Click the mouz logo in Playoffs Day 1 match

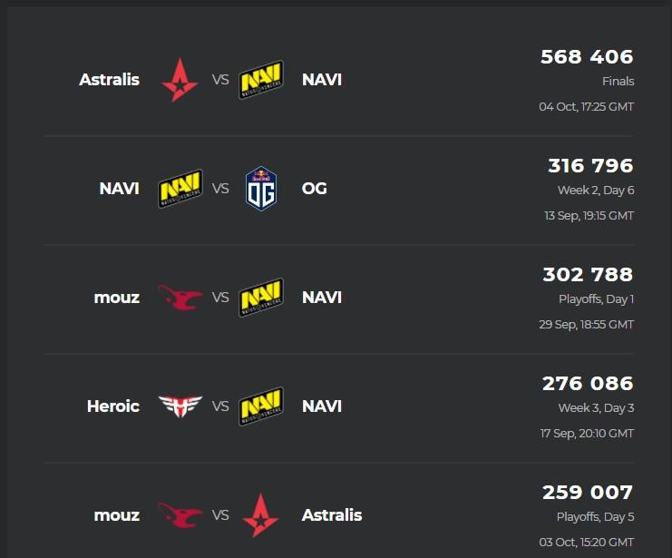click(180, 298)
